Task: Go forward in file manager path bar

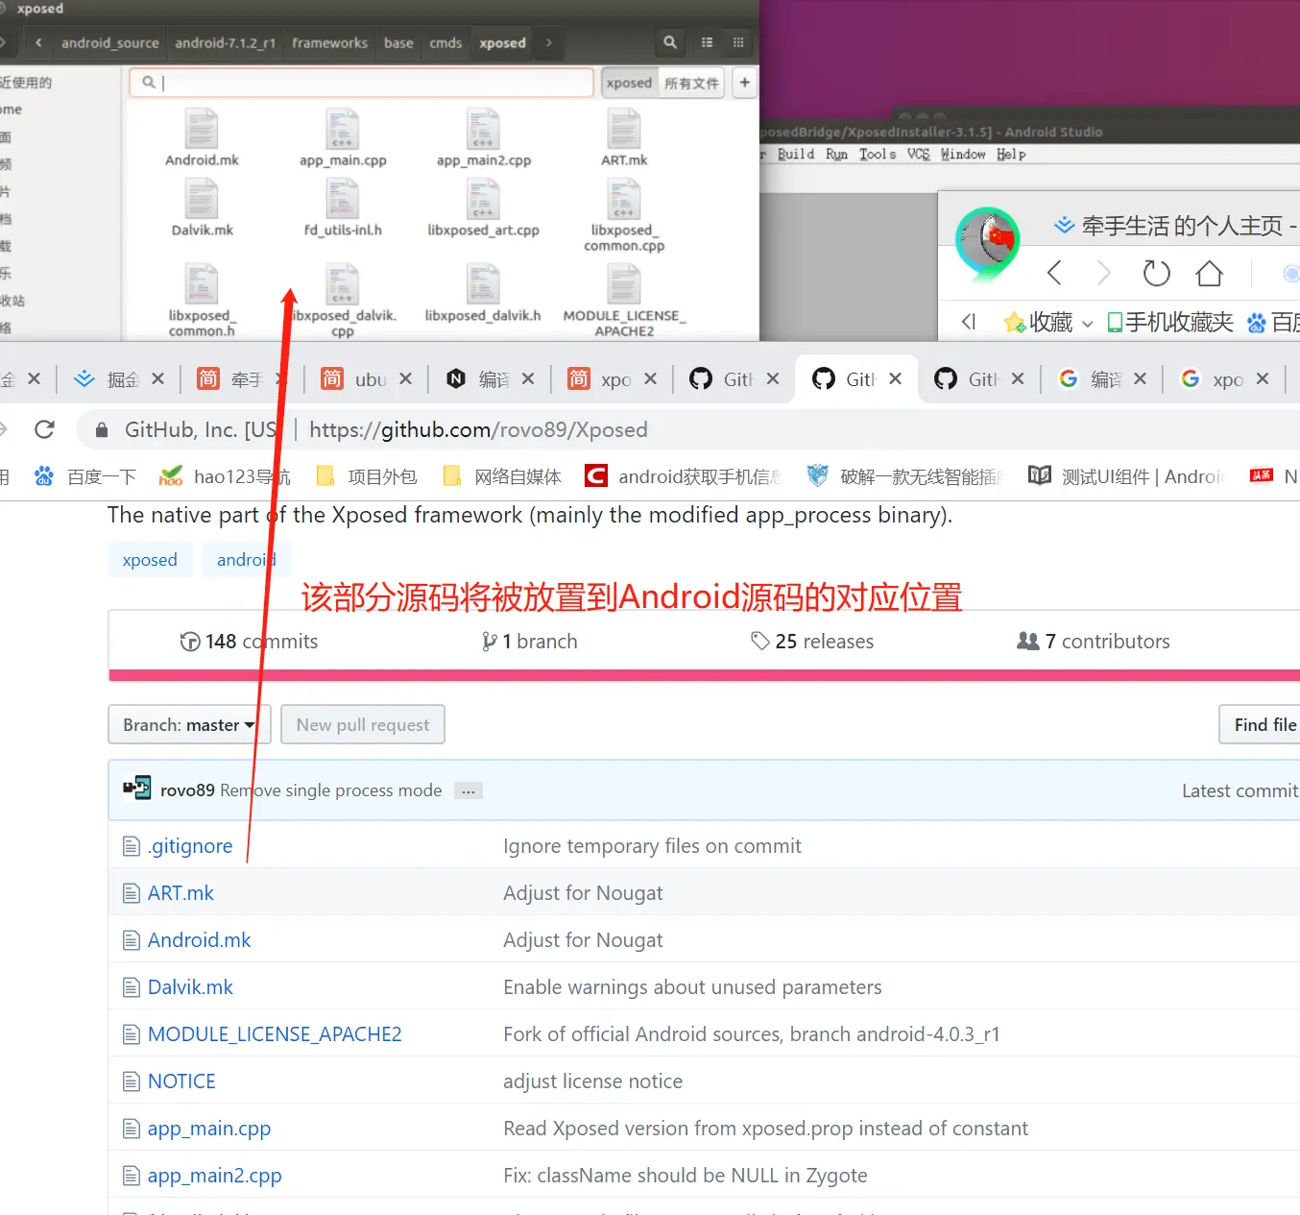Action: pyautogui.click(x=548, y=42)
